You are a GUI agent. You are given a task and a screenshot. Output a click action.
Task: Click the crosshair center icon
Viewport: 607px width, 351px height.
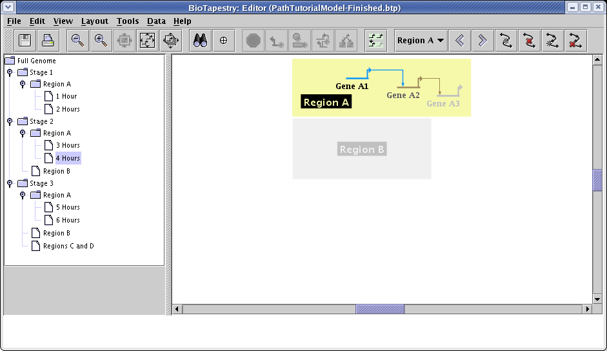pyautogui.click(x=224, y=41)
